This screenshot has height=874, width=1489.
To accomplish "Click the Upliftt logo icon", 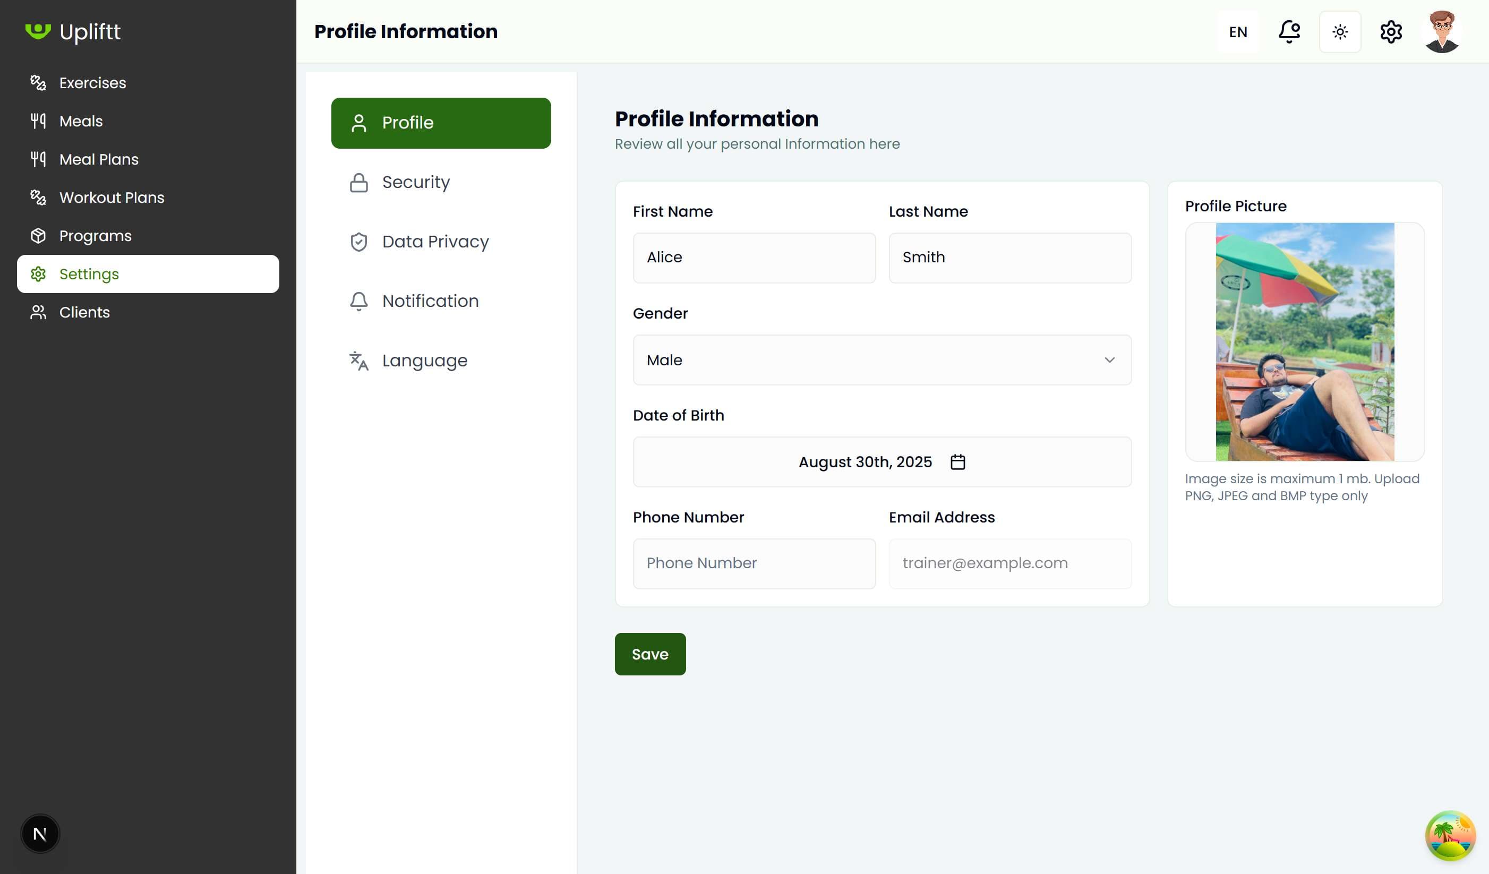I will (x=37, y=31).
